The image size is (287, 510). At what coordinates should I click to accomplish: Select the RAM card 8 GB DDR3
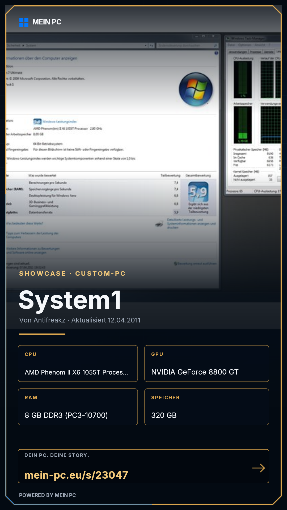[x=78, y=407]
